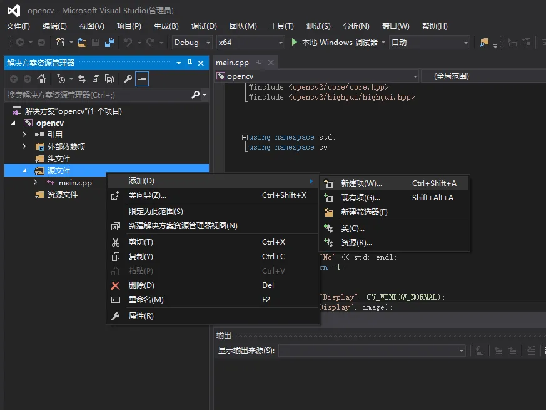
Task: Click clear output icon in output panel
Action: [x=532, y=351]
